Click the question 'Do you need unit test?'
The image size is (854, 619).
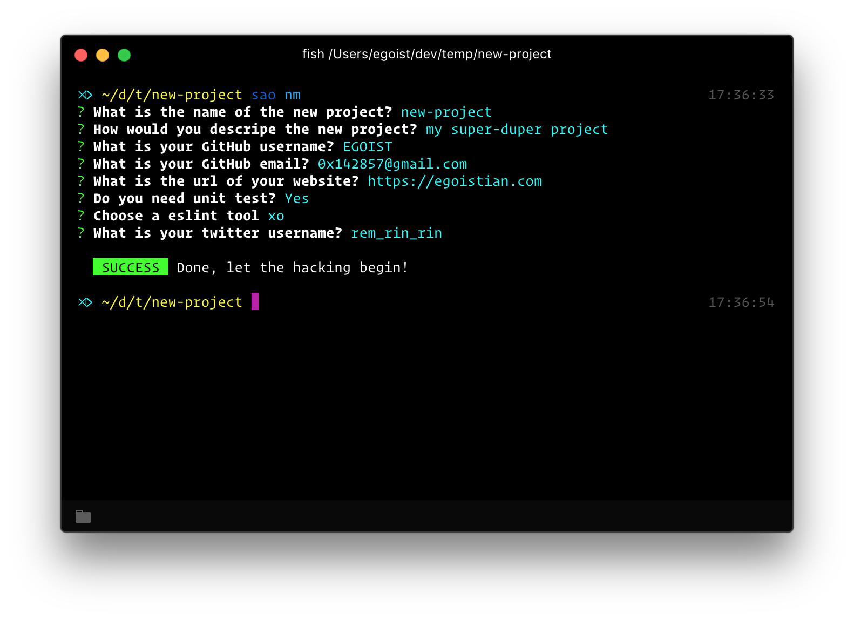pos(185,199)
